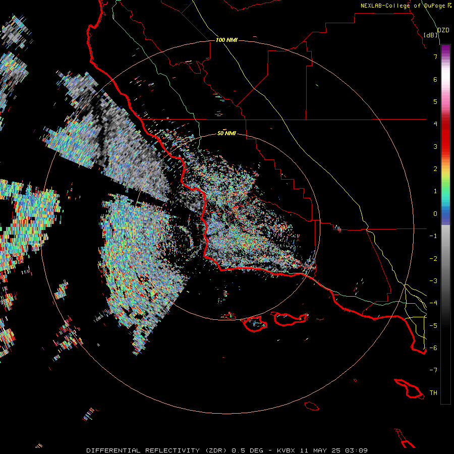Click the 100 NMI range ring label
The height and width of the screenshot is (454, 454).
[x=226, y=40]
